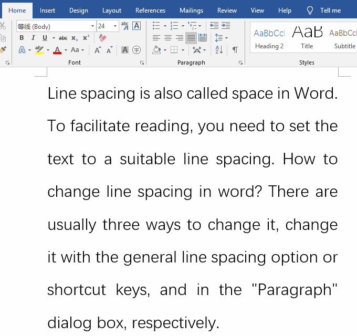The height and width of the screenshot is (336, 357).
Task: Click the Sort A-Z icon
Action: coord(219,50)
